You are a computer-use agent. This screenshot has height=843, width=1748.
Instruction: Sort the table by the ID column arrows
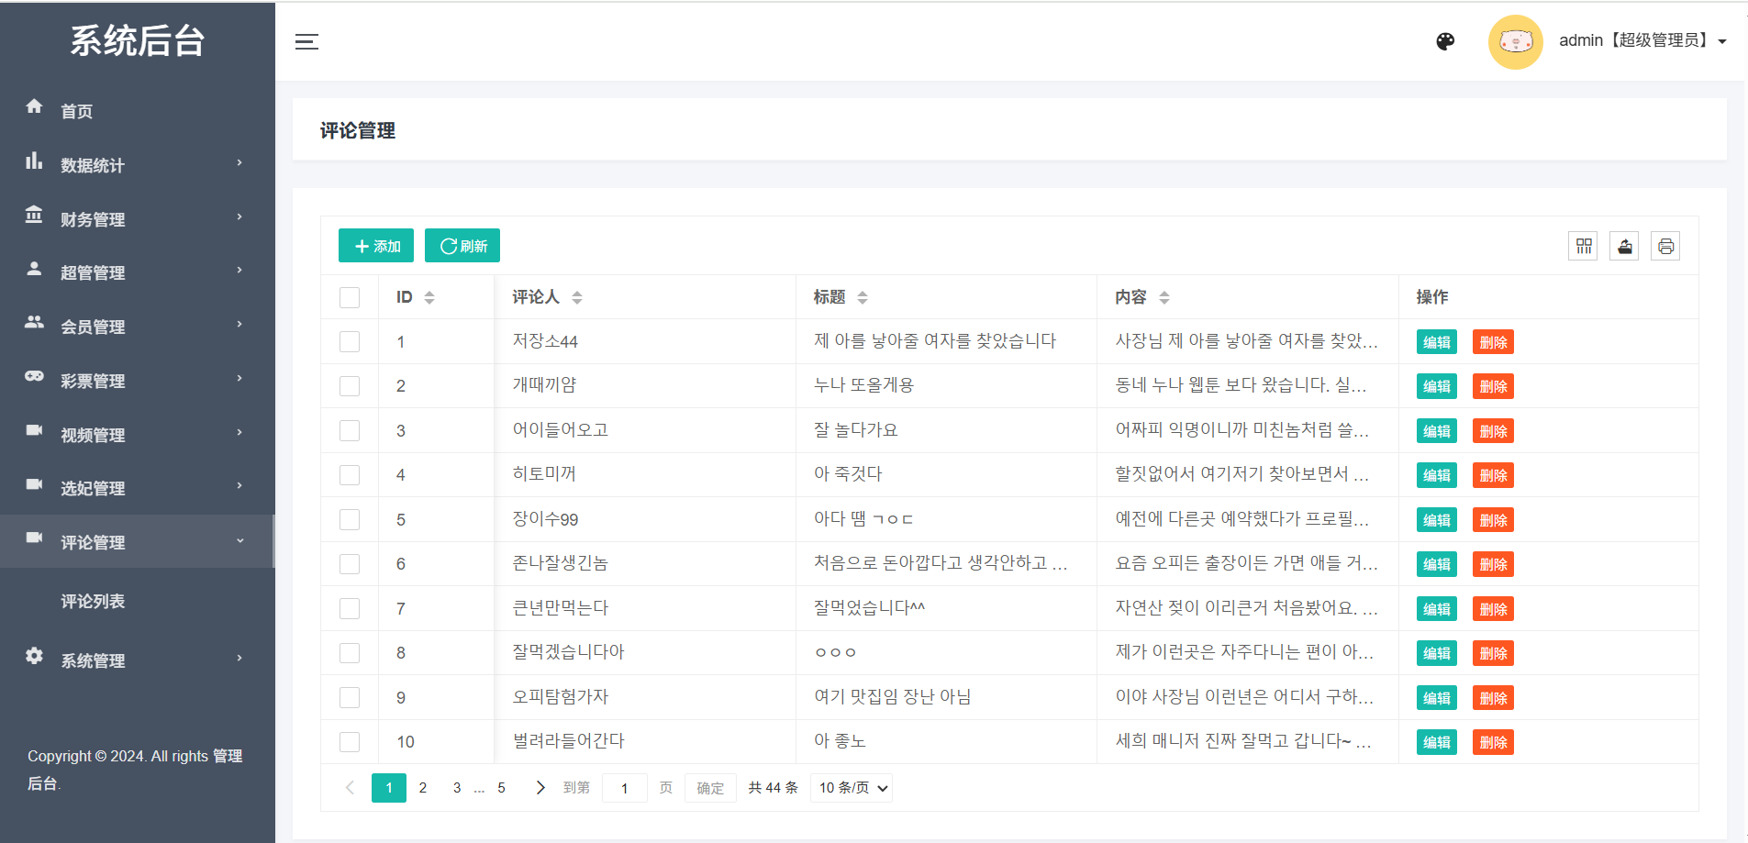(429, 297)
